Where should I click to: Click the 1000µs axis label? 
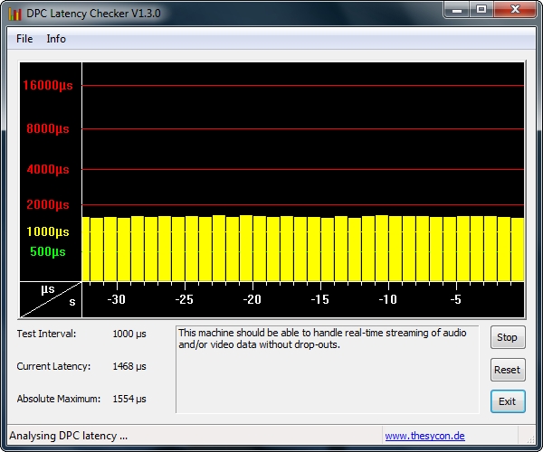pos(48,231)
